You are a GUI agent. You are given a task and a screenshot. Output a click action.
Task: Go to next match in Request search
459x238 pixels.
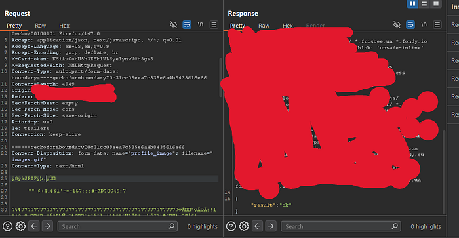[47, 226]
